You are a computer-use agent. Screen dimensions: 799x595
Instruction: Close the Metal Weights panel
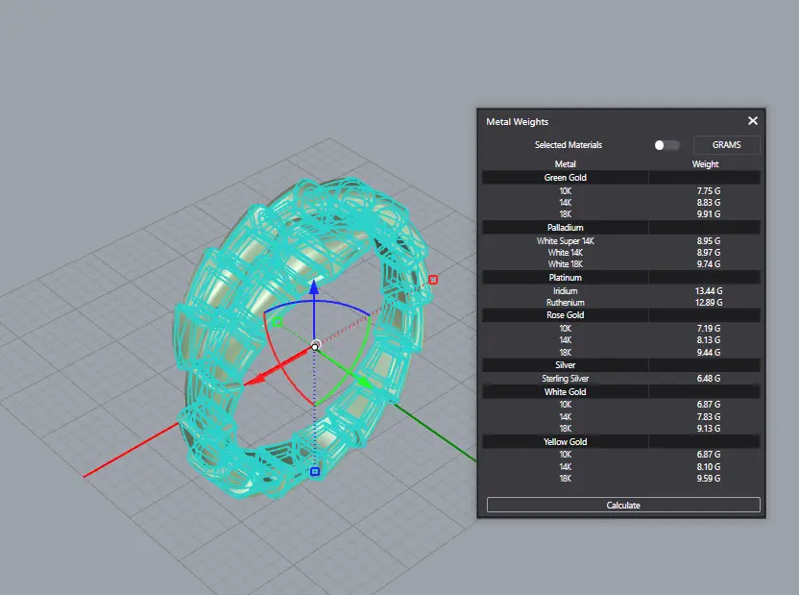click(x=753, y=121)
